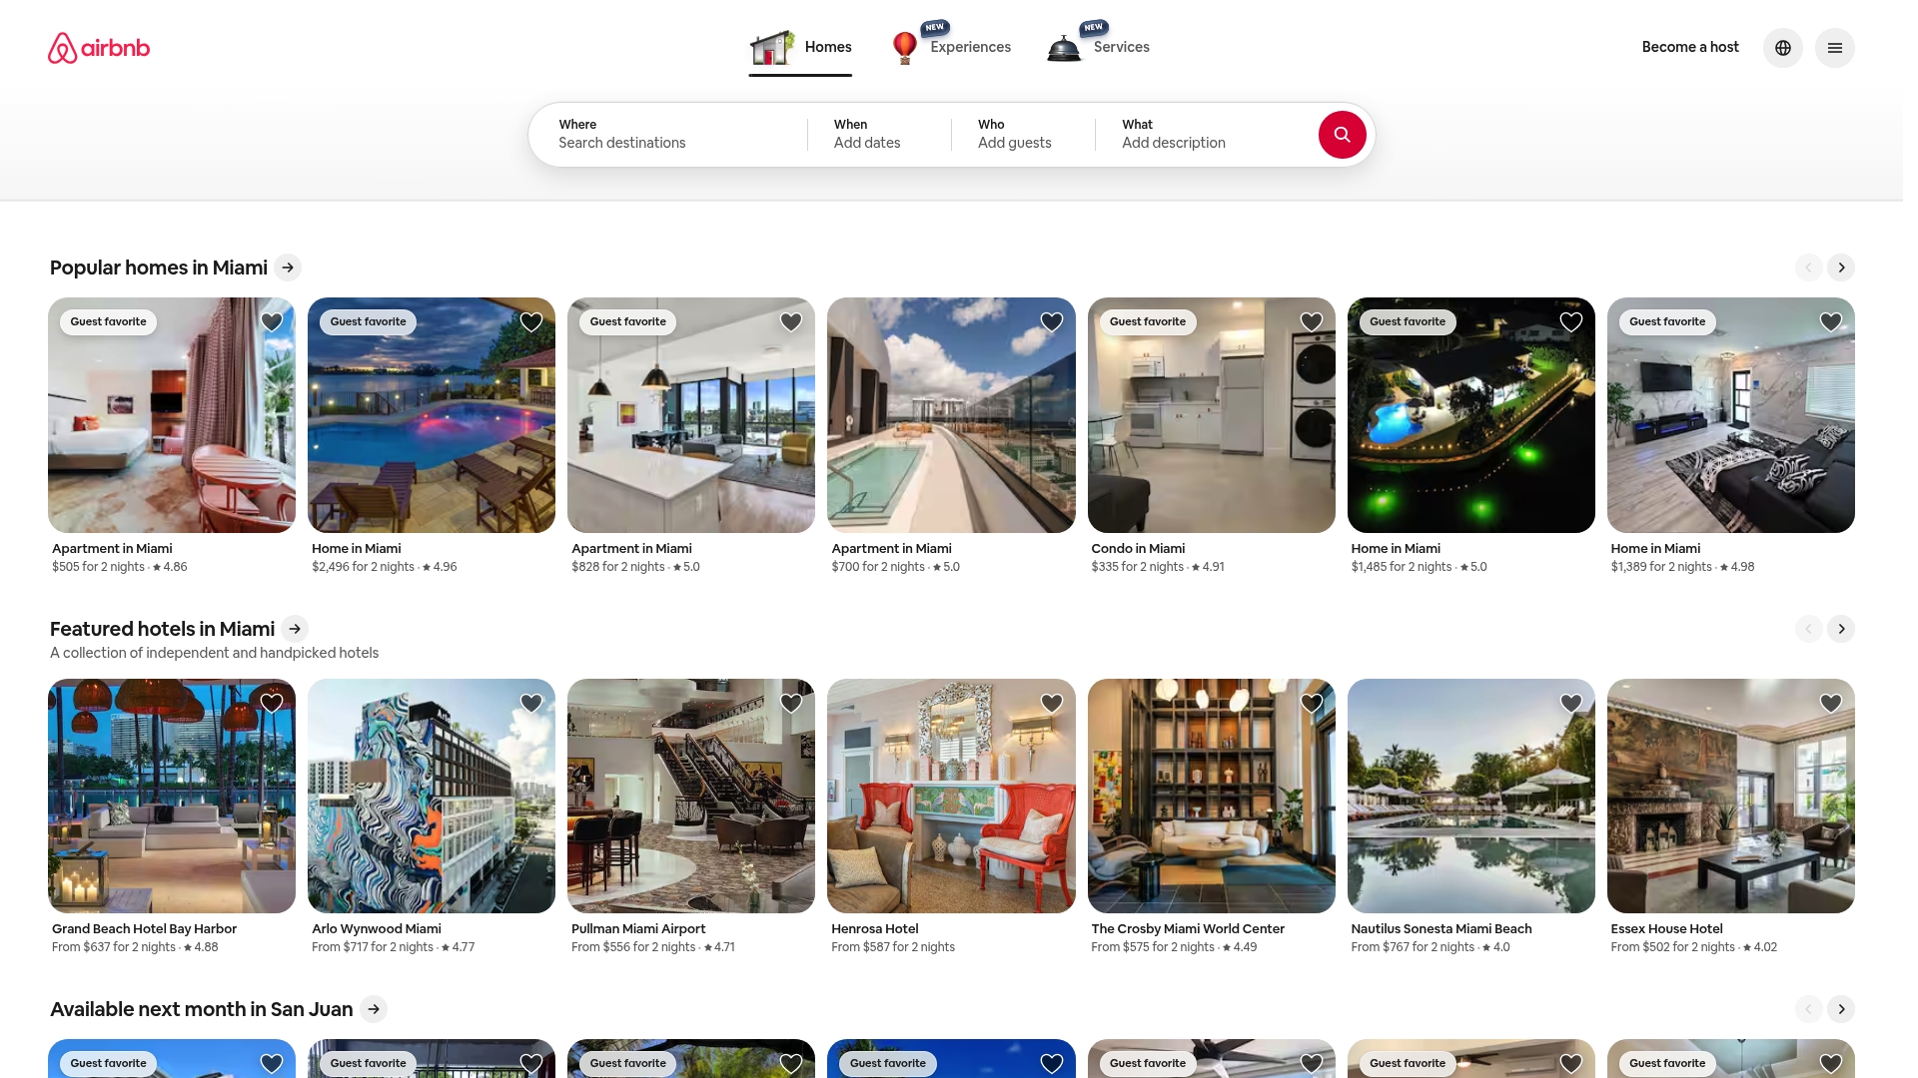Save the Grand Beach Hotel Bay Harbor to wishlist

pos(271,703)
